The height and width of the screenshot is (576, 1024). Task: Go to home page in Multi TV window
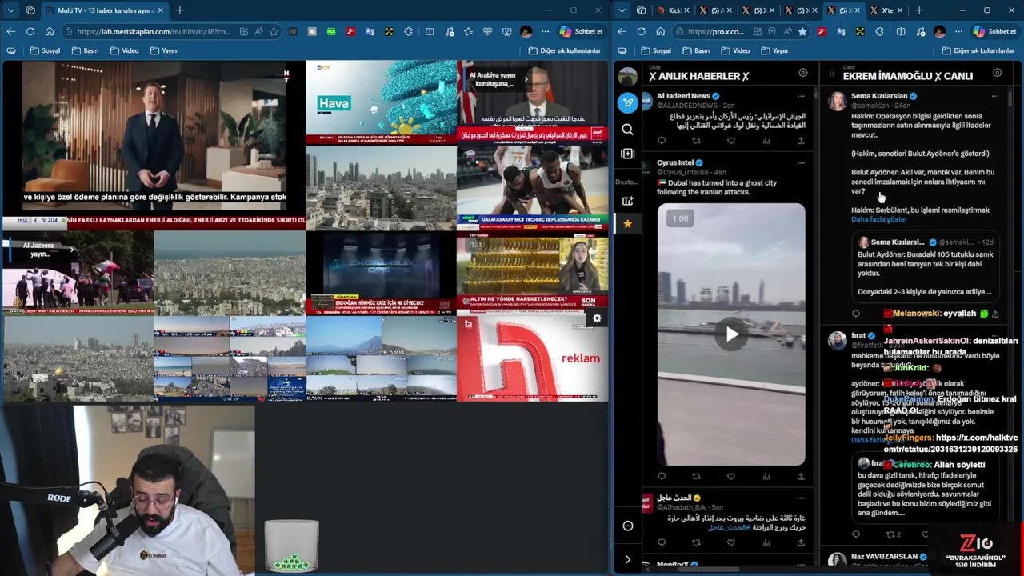coord(49,31)
